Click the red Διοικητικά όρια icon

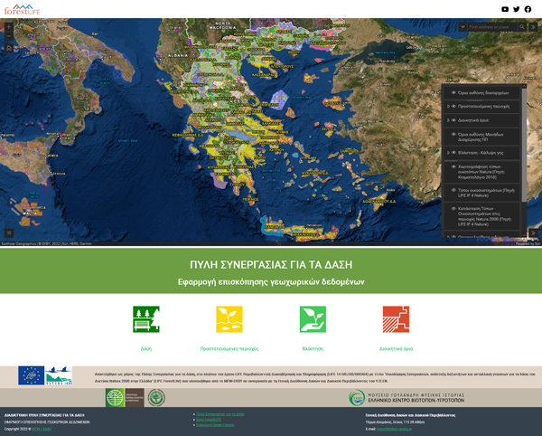[x=396, y=319]
